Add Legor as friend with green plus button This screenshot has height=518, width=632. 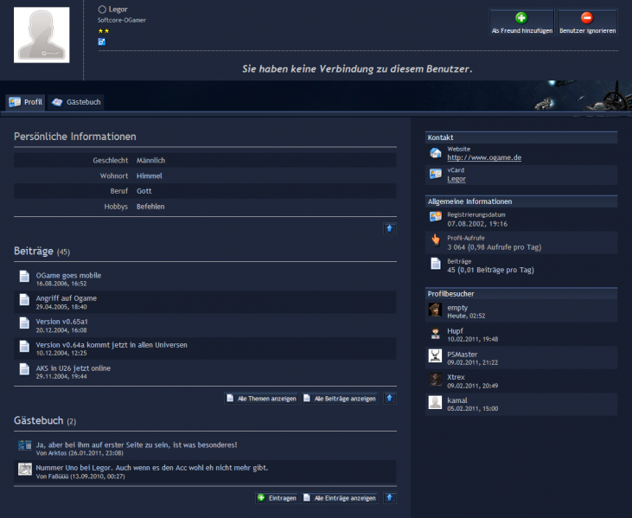point(521,22)
